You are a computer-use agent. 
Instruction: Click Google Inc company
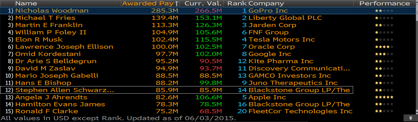(x=270, y=54)
